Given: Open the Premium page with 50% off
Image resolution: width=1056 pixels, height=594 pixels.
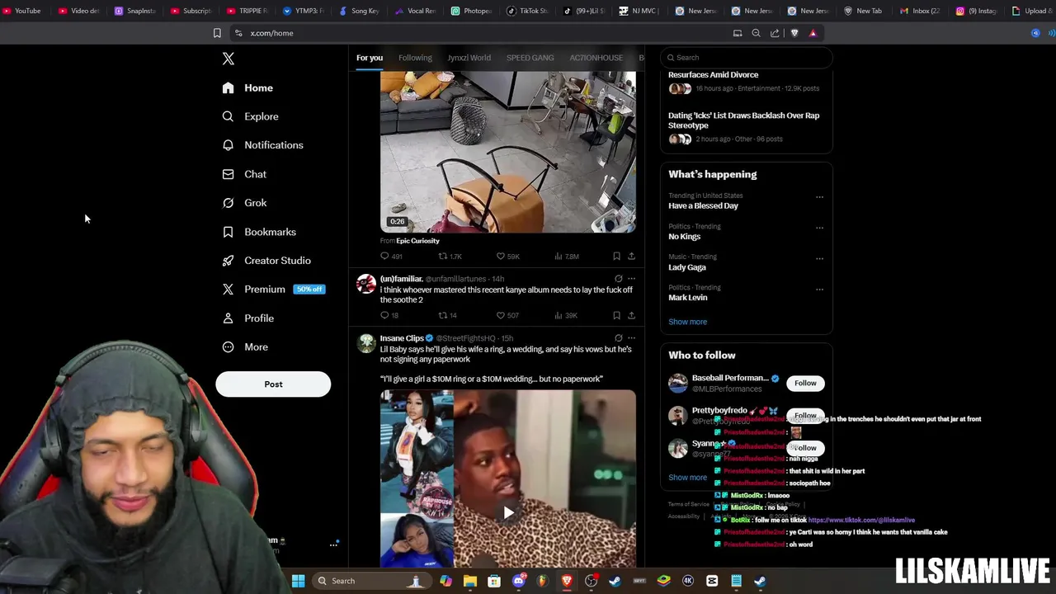Looking at the screenshot, I should pos(274,290).
